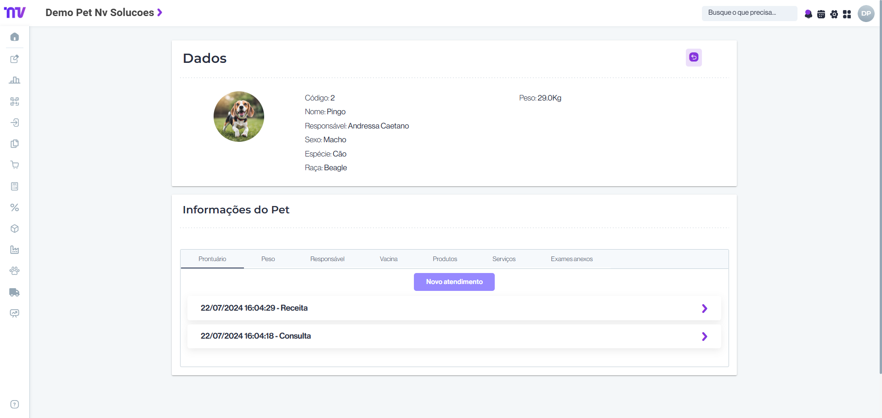This screenshot has height=418, width=882.
Task: Click the Novo atendimento button
Action: pyautogui.click(x=454, y=282)
